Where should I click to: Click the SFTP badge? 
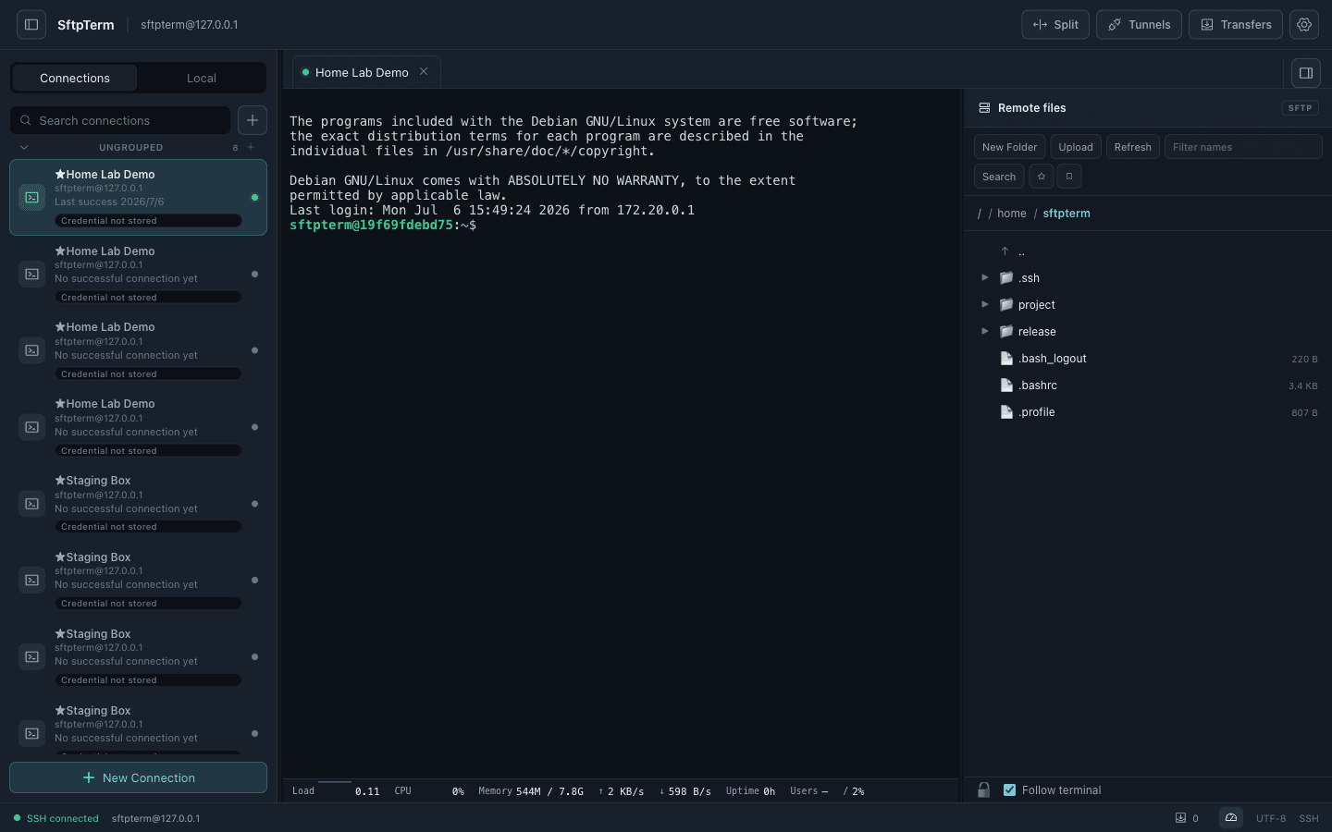click(1300, 108)
